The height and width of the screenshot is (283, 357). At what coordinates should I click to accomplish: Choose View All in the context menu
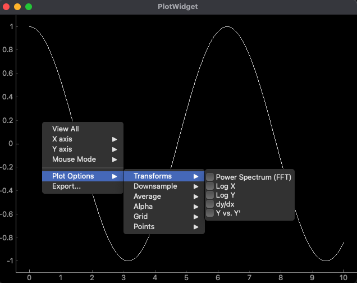pyautogui.click(x=83, y=129)
